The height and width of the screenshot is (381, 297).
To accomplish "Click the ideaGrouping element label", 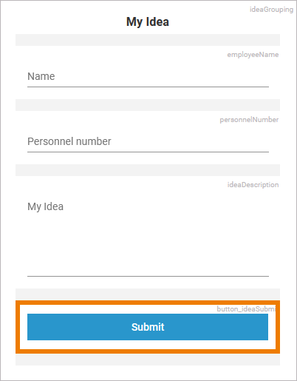I will (x=271, y=10).
